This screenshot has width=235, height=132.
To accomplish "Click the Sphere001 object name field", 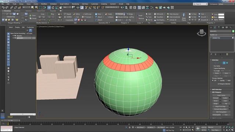I will point(221,31).
